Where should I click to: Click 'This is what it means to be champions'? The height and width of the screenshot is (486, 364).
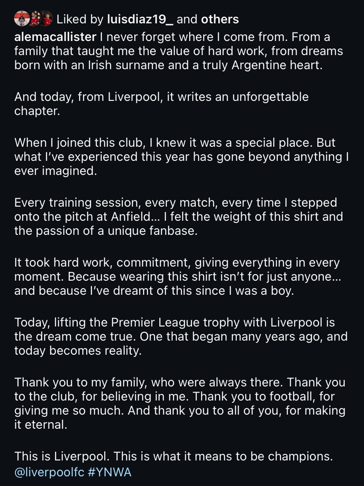(x=223, y=456)
